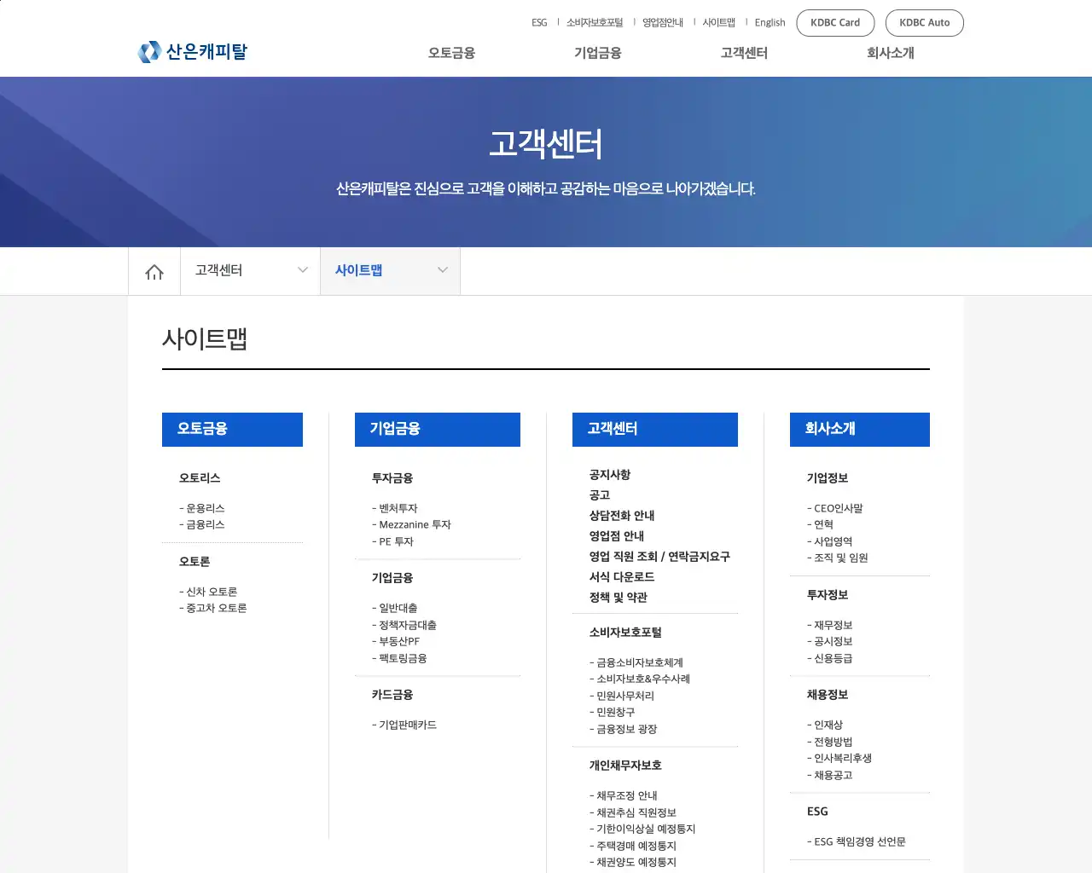Open the 서식 다운로드 link in 고객센터
Screen dimensions: 1092x873
point(621,576)
